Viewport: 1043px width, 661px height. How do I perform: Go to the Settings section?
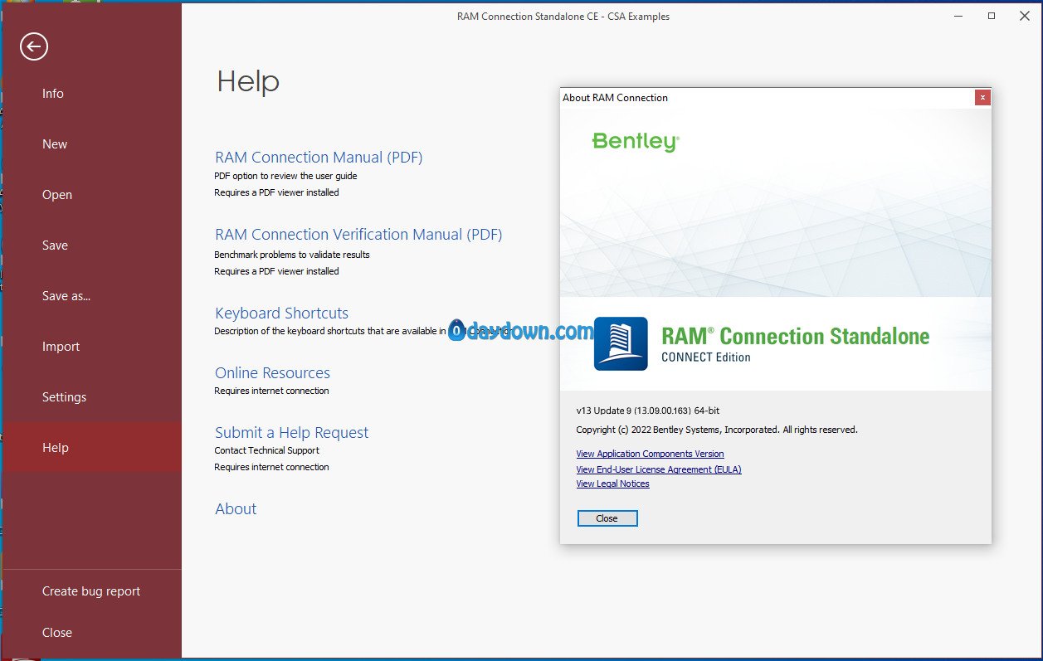click(64, 397)
